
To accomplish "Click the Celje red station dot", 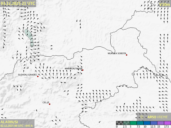I will click(49, 104).
